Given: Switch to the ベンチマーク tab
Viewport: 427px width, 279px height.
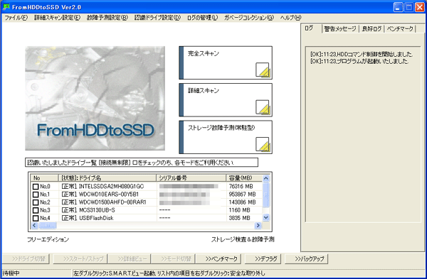Looking at the screenshot, I should 400,29.
